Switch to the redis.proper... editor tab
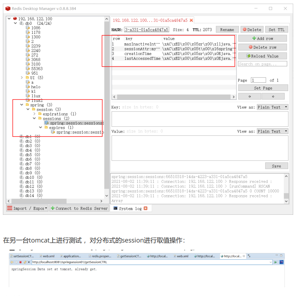This screenshot has width=307, height=296. [x=100, y=256]
